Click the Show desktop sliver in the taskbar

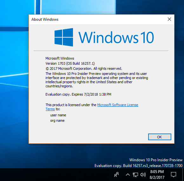183,175
